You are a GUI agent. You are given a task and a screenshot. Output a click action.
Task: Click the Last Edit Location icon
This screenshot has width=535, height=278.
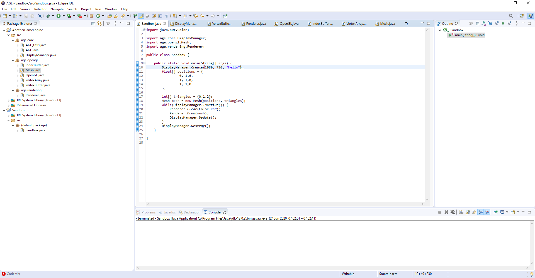pos(196,16)
